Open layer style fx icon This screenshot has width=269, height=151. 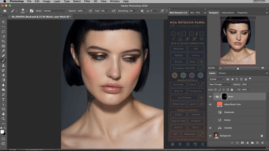point(237,143)
